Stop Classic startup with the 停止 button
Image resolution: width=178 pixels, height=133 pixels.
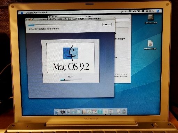point(107,24)
